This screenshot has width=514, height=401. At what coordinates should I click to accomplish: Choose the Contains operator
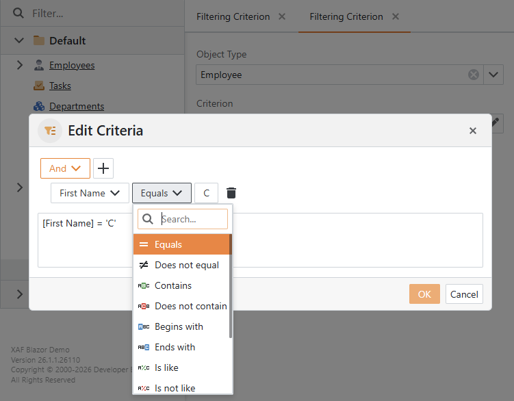(x=181, y=285)
